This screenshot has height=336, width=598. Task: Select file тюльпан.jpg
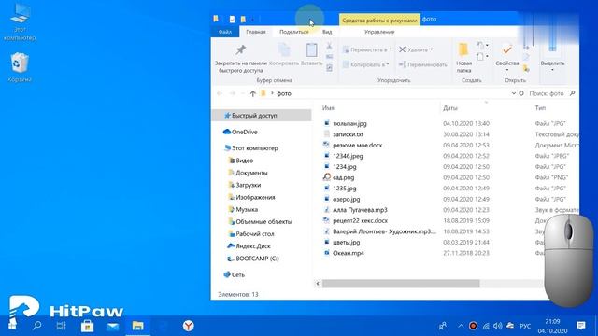pos(349,123)
